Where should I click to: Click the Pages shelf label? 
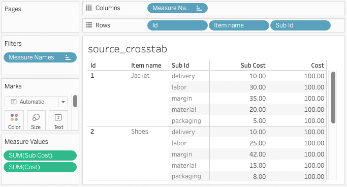click(13, 9)
